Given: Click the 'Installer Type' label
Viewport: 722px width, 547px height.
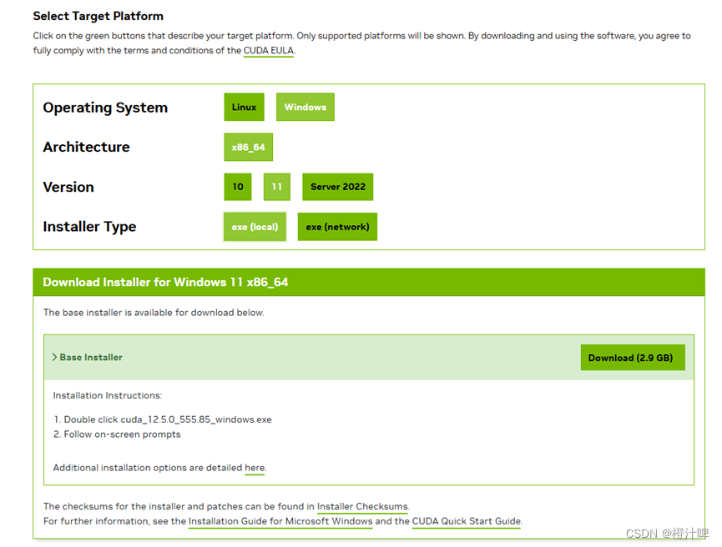Looking at the screenshot, I should 90,227.
